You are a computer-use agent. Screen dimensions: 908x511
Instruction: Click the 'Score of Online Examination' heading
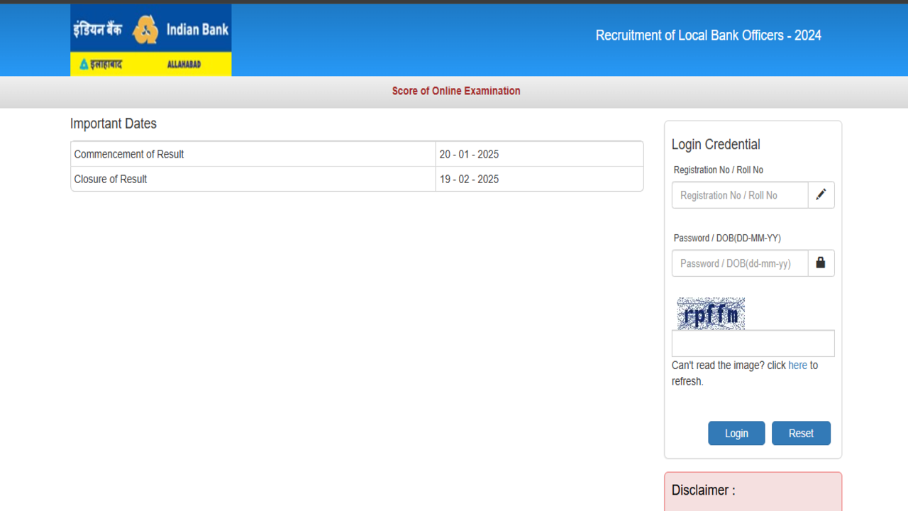point(456,91)
